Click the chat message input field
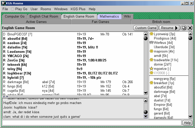The image size is (195, 128). (91, 123)
